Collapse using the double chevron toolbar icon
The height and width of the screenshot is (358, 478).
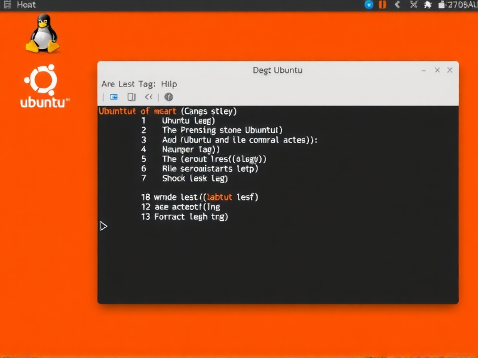149,97
